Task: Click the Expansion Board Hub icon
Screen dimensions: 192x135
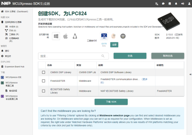Action: tap(2, 67)
